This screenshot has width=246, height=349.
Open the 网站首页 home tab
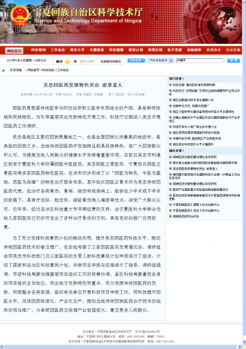[14, 51]
